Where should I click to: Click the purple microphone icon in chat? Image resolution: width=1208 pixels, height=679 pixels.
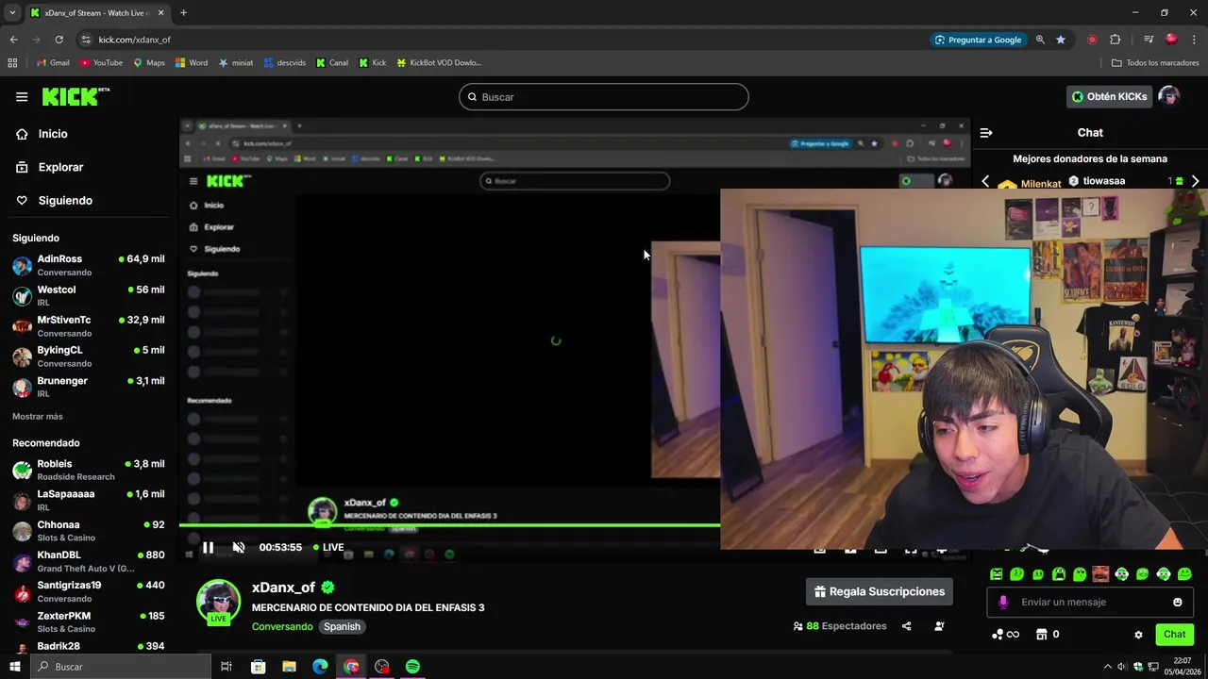click(x=1003, y=602)
